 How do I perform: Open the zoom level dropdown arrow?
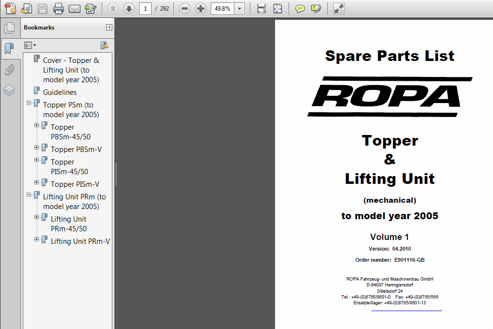coord(240,9)
